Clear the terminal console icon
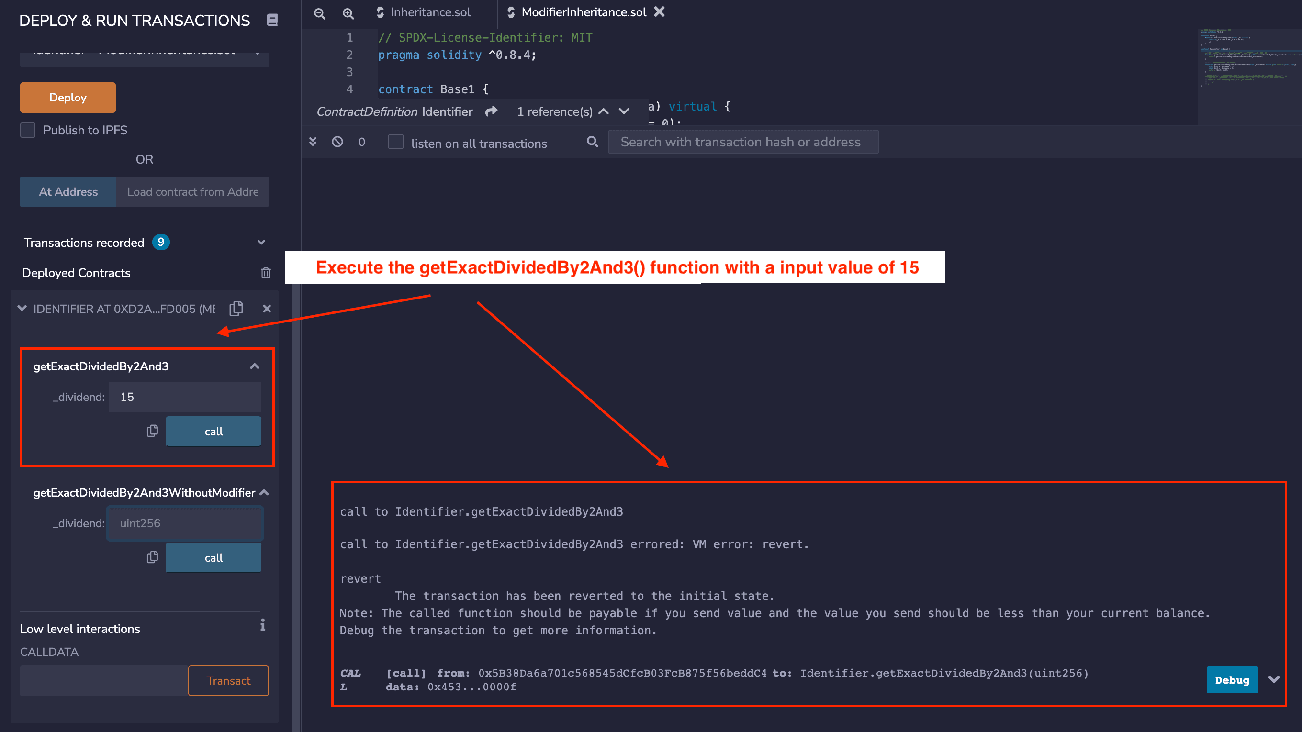Screen dimensions: 1302x732 337,142
